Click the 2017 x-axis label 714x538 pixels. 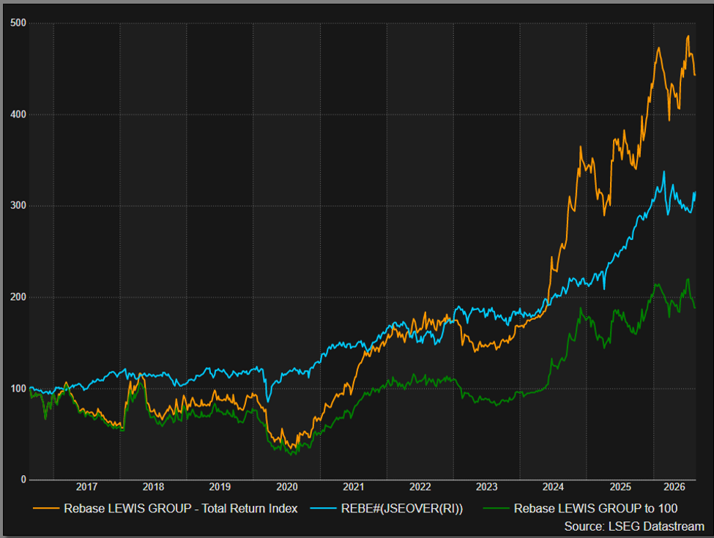point(86,487)
